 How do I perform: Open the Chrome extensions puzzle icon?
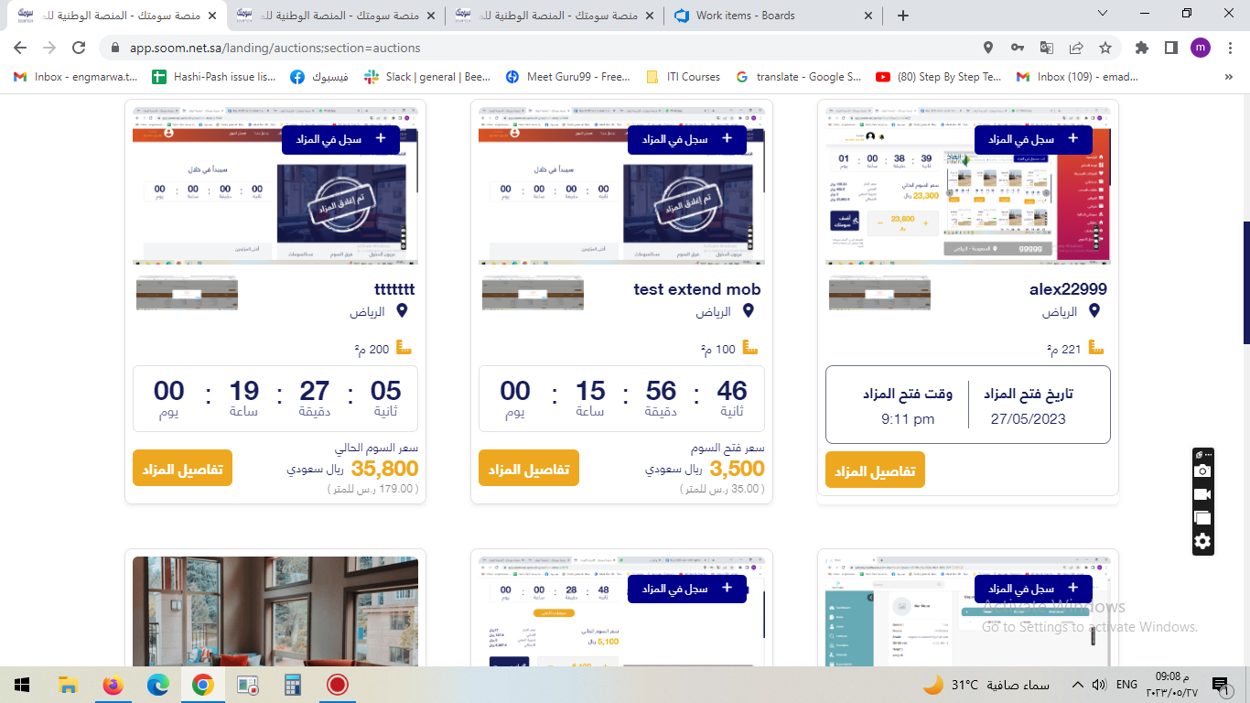(x=1141, y=48)
